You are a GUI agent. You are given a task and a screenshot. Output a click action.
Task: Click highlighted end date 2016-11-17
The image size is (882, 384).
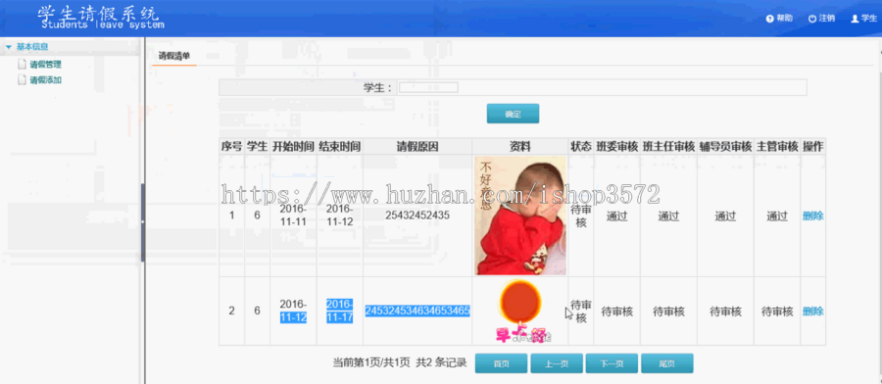tap(340, 311)
